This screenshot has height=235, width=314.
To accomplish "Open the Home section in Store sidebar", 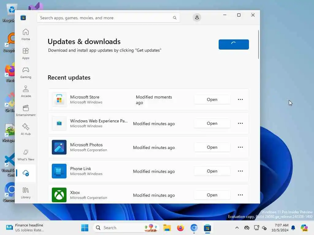I will click(x=26, y=35).
